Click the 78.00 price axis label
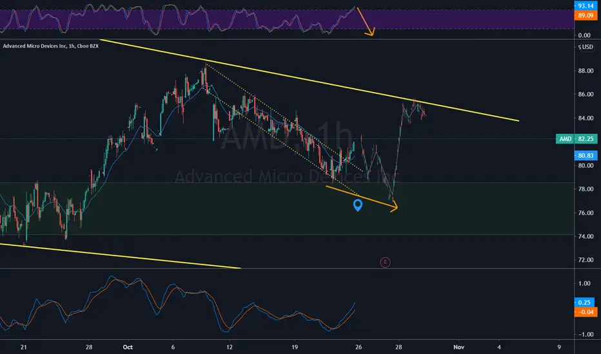The width and height of the screenshot is (601, 354). pos(586,189)
